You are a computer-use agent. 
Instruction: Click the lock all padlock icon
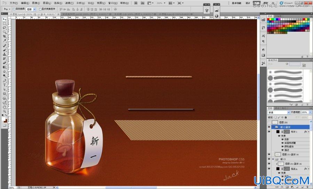point(286,117)
